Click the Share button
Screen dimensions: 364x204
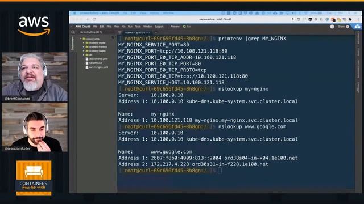[x=341, y=27]
